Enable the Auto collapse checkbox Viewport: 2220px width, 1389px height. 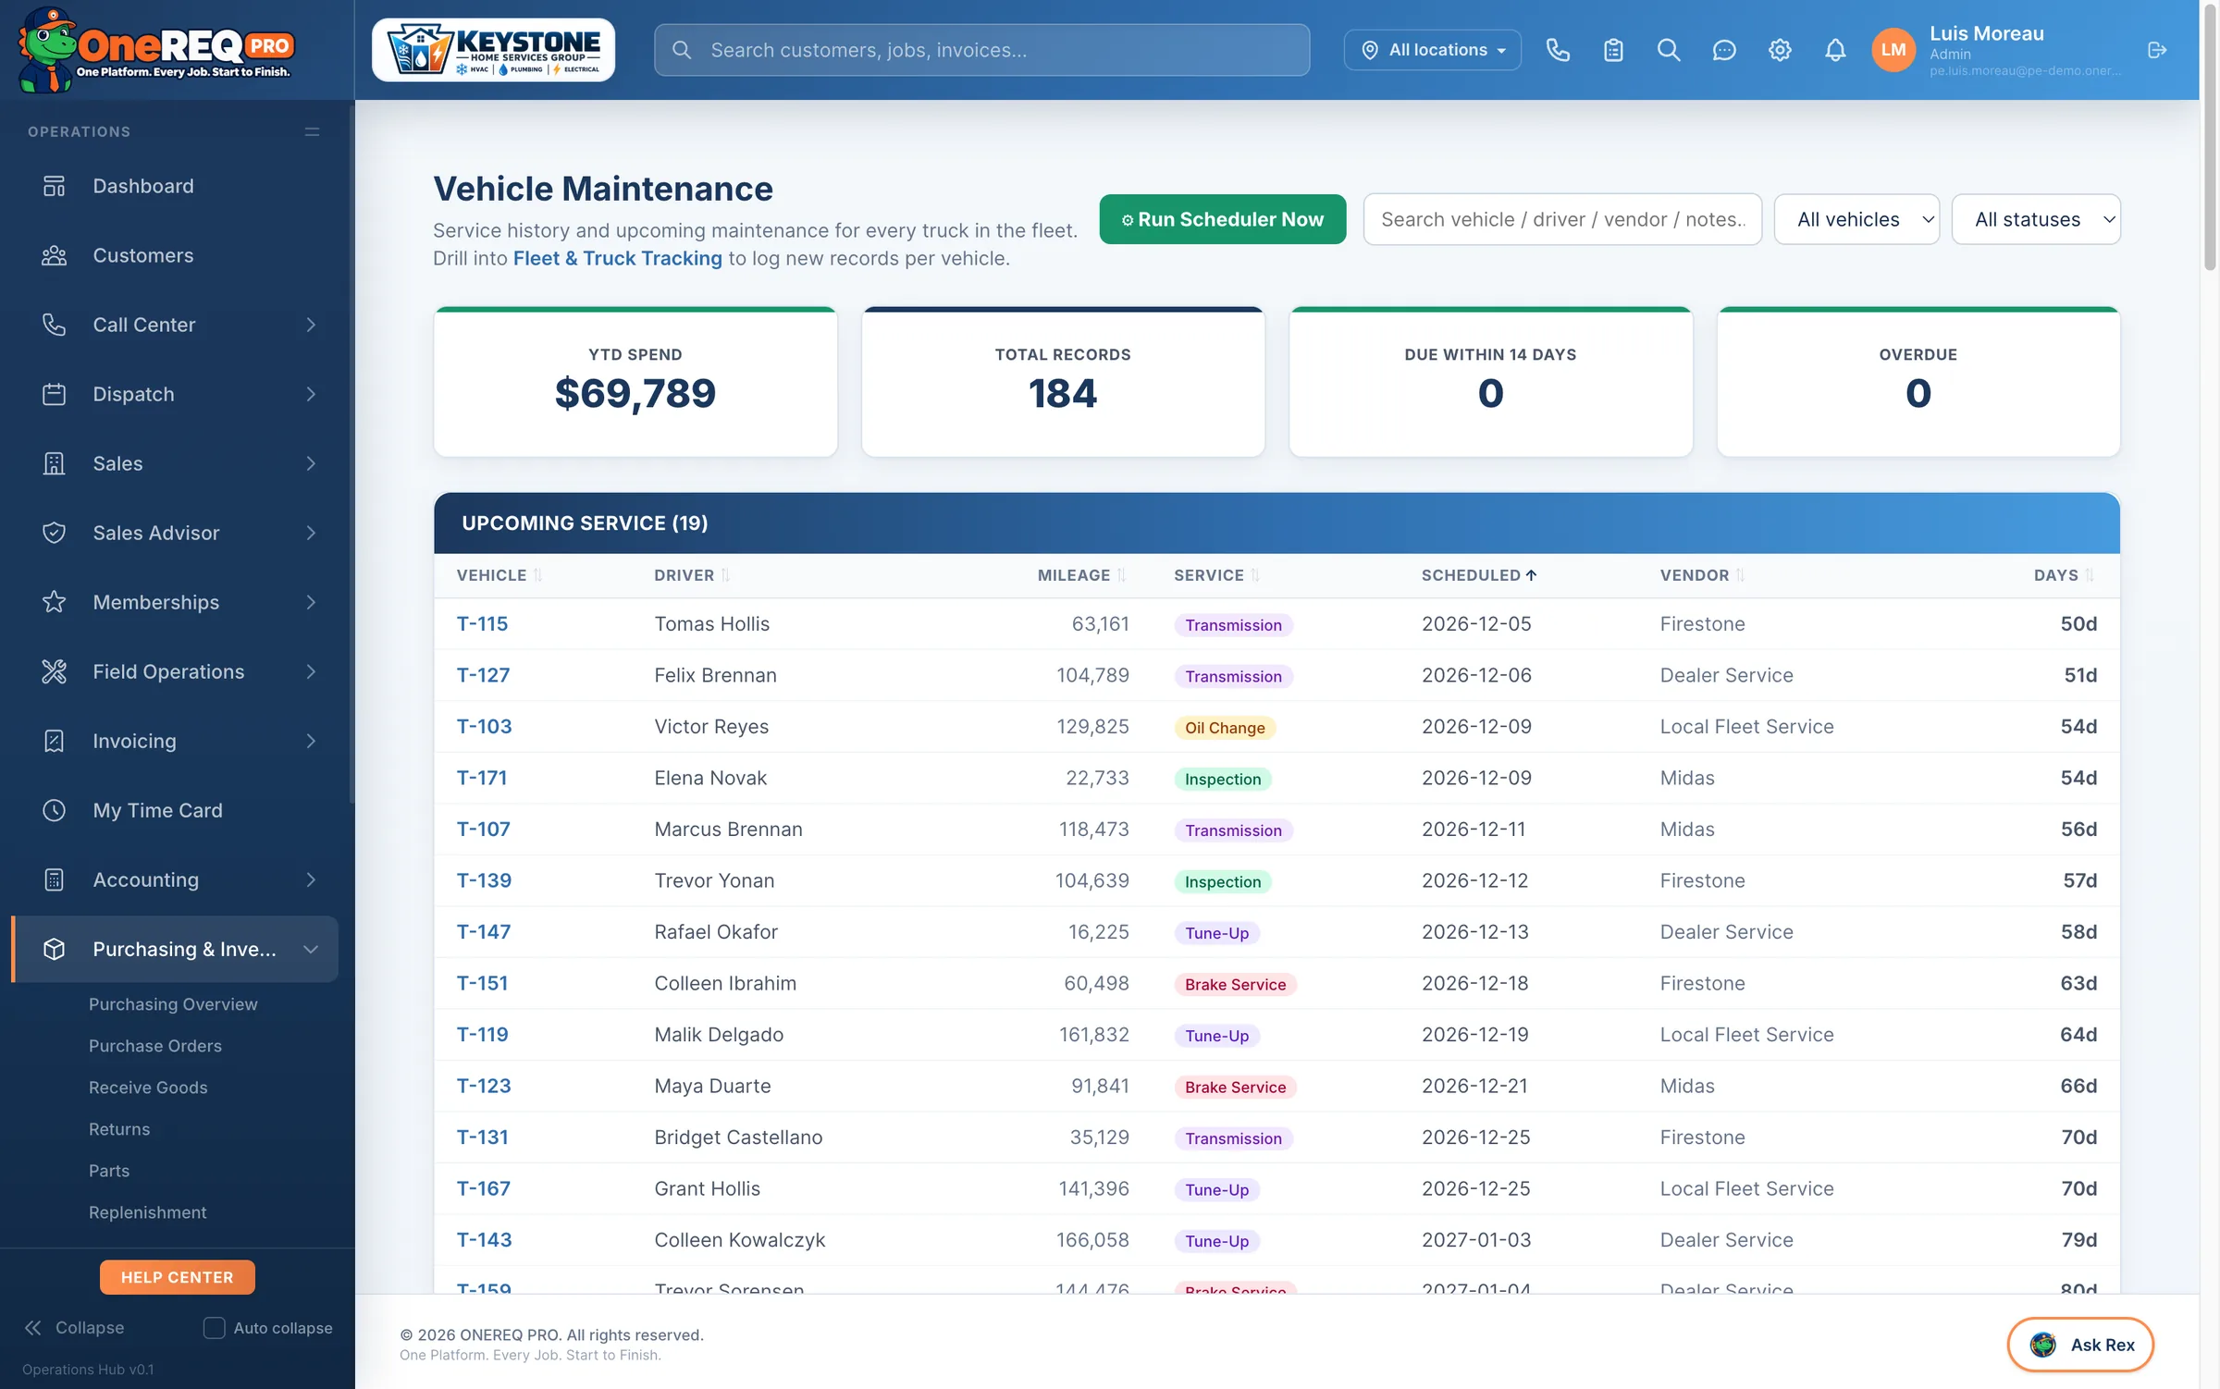(214, 1328)
